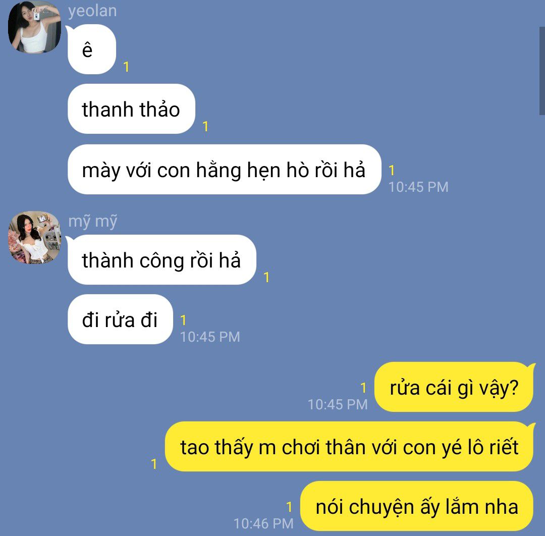This screenshot has width=545, height=536.
Task: Select the 'đi rửa đi' message
Action: [120, 319]
